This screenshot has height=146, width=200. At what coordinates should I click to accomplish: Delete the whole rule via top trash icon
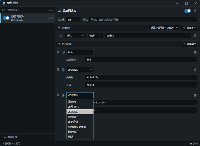(x=195, y=11)
